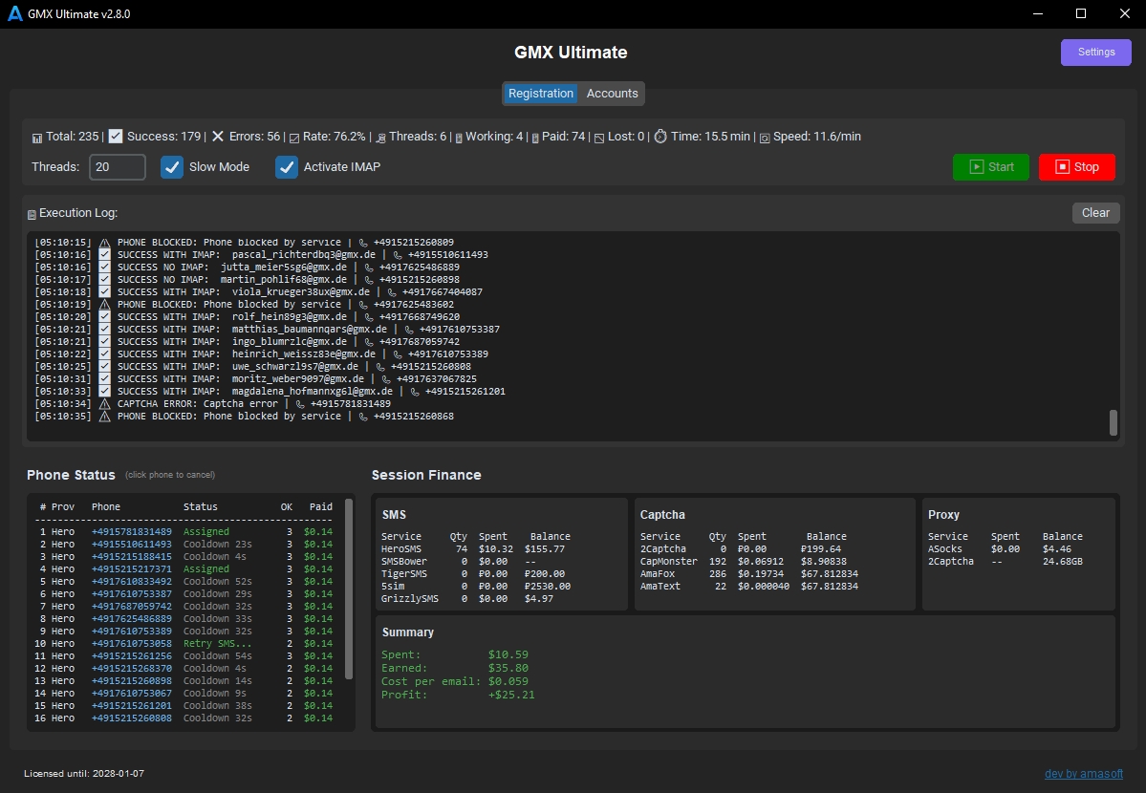The height and width of the screenshot is (793, 1146).
Task: Open the Settings panel
Action: (x=1095, y=53)
